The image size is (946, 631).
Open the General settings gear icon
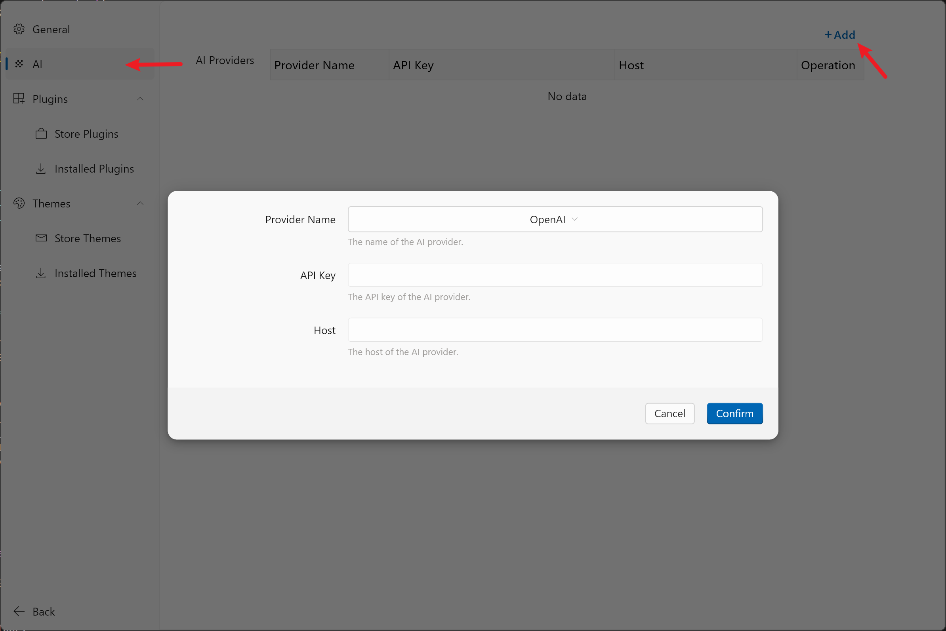coord(19,29)
